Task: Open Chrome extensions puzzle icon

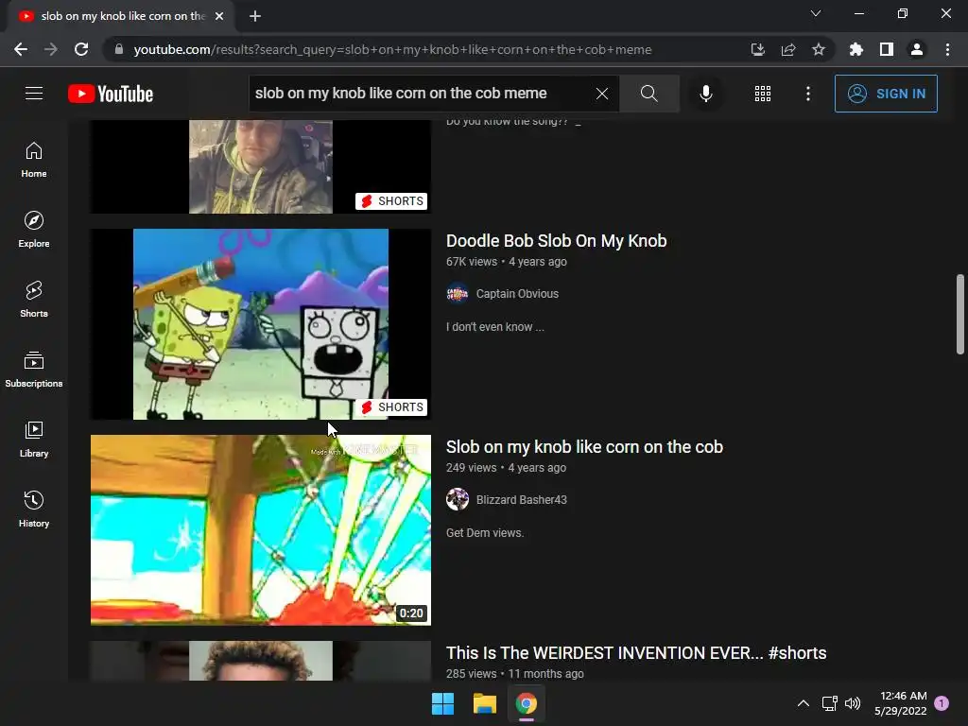Action: [856, 49]
